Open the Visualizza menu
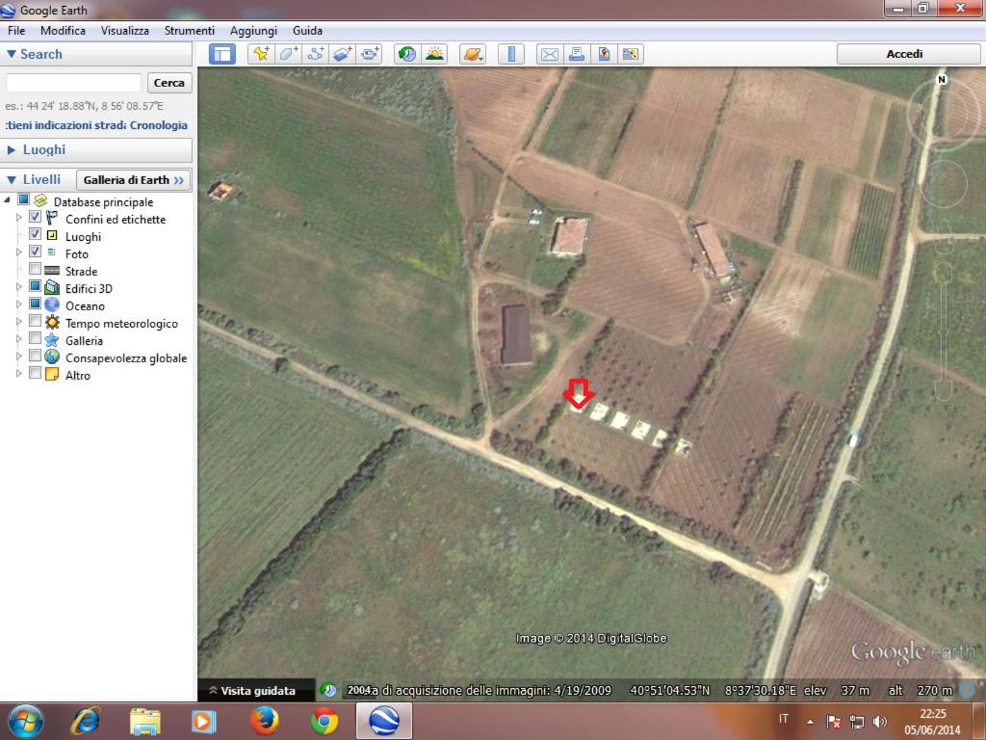 click(x=124, y=30)
